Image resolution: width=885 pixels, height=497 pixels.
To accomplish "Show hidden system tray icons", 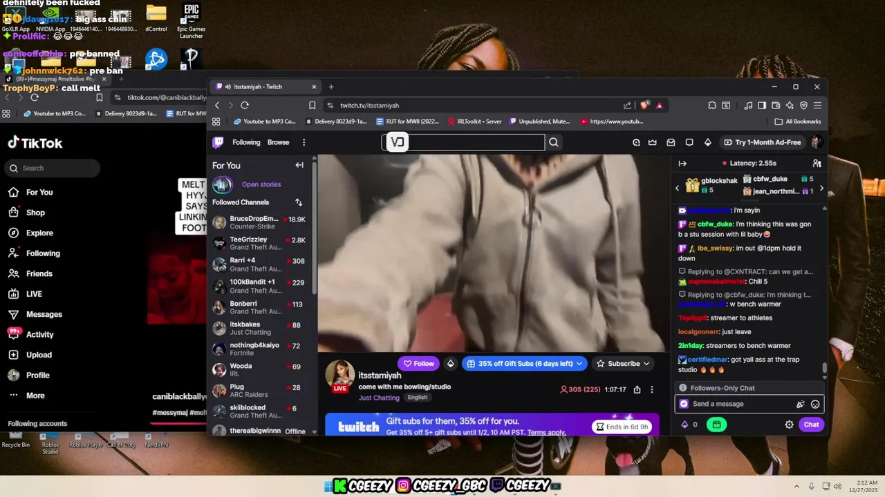I will [796, 486].
